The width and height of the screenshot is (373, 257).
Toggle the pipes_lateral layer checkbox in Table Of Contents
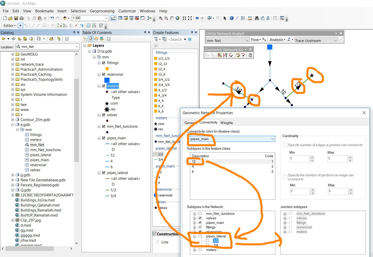(103, 173)
